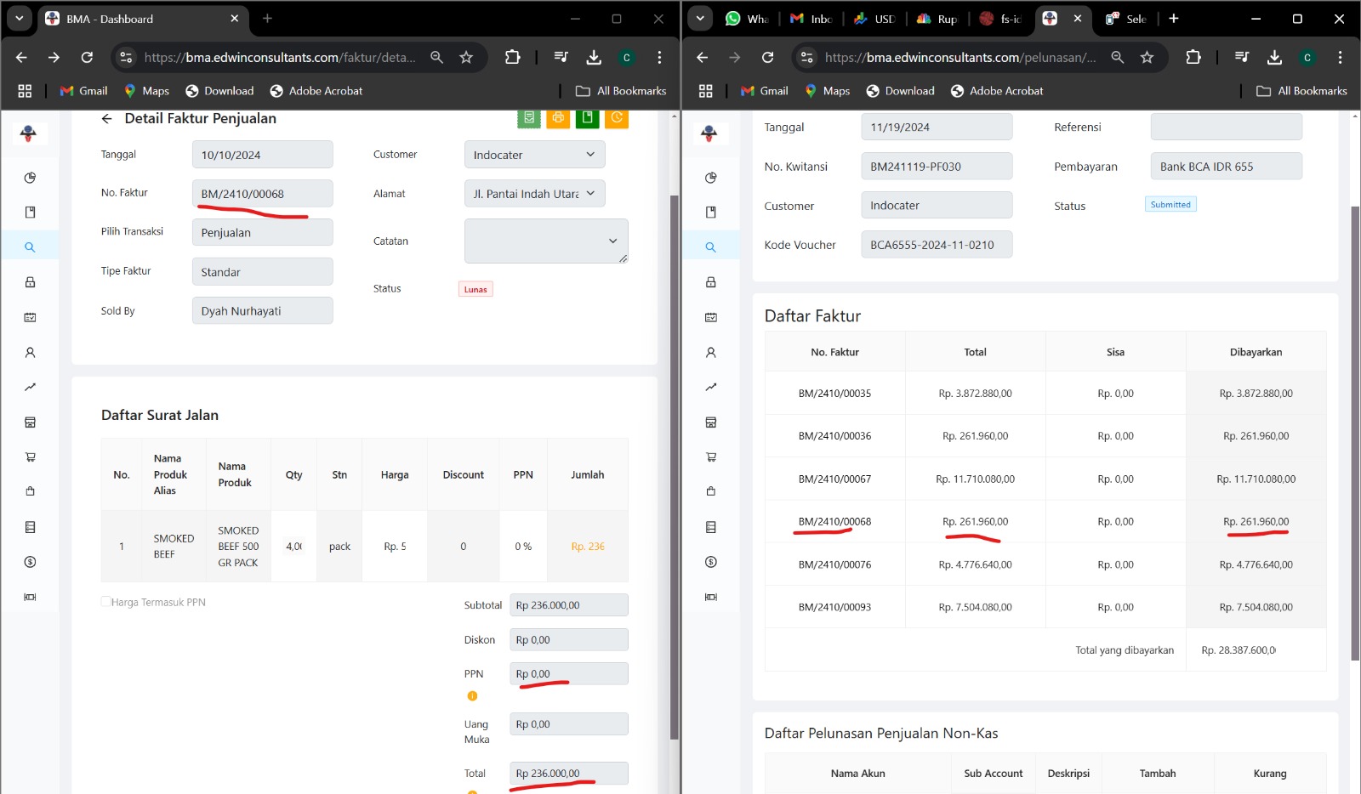
Task: Click the left window's vertical page scrollbar
Action: click(675, 425)
